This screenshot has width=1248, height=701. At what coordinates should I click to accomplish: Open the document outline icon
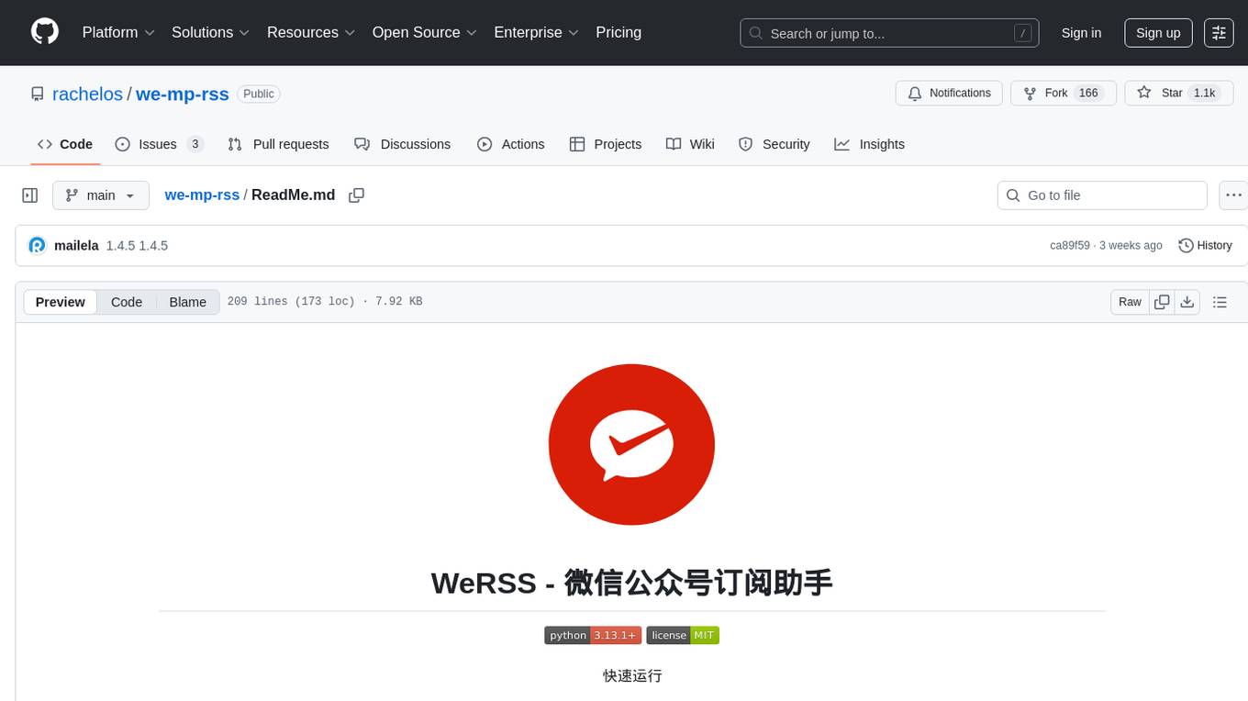1220,302
